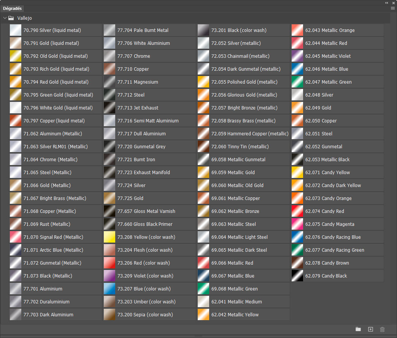The height and width of the screenshot is (338, 397).
Task: Select the 77.707 Chrome gradient preset
Action: pos(110,56)
